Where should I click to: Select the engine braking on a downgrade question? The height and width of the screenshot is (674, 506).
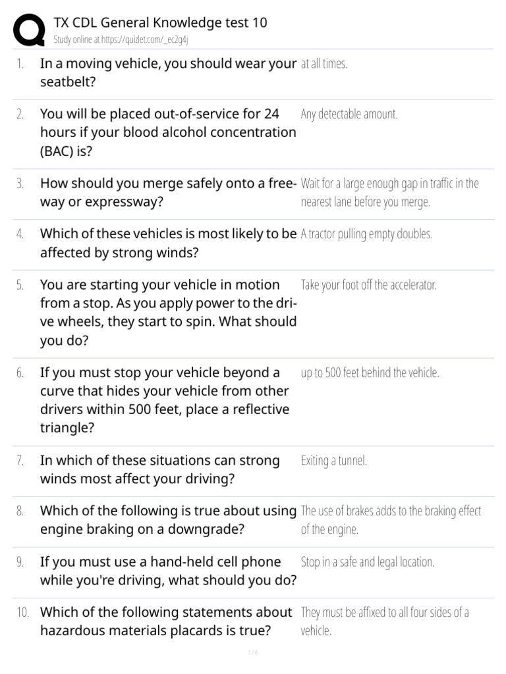coord(168,520)
